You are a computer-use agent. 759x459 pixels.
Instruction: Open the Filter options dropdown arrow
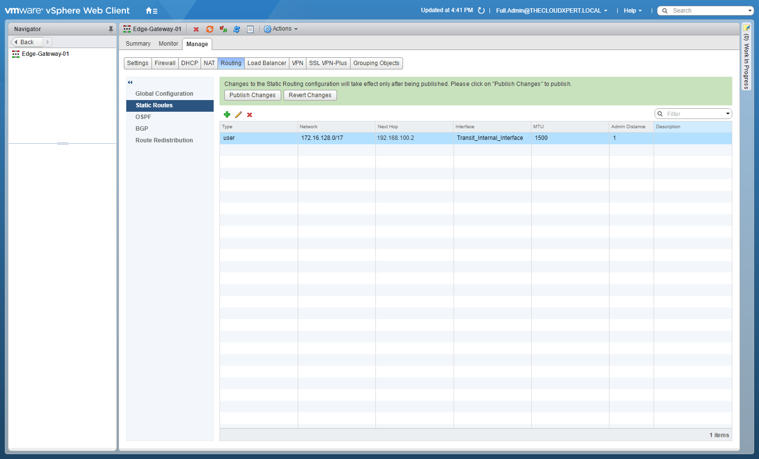[x=727, y=114]
